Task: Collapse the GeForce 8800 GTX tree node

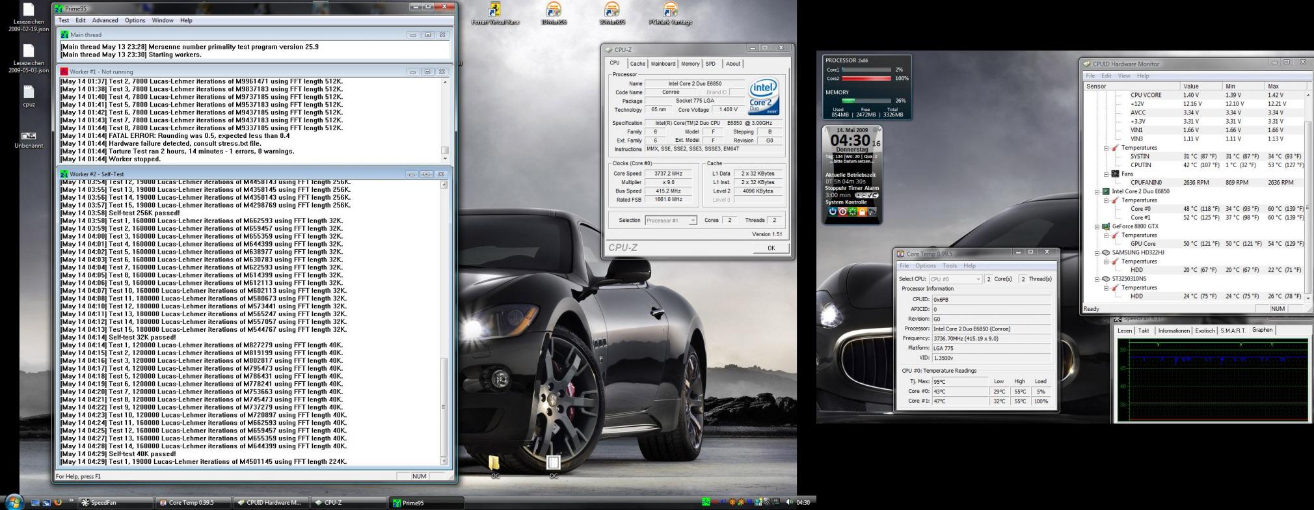Action: pos(1097,226)
